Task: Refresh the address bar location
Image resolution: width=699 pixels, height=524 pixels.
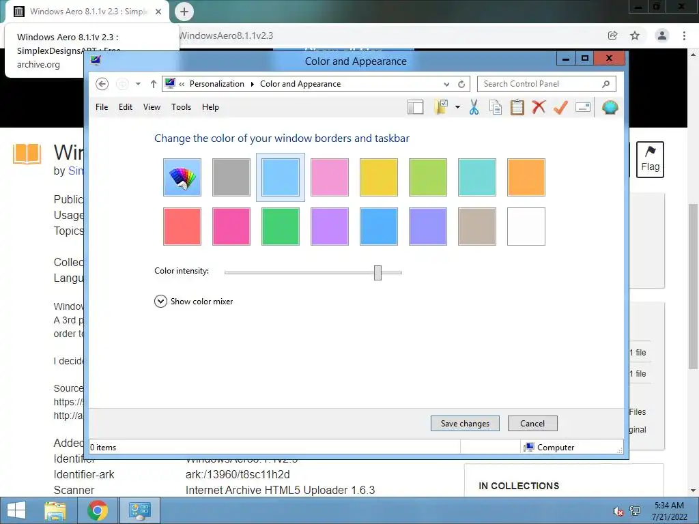Action: 461,84
